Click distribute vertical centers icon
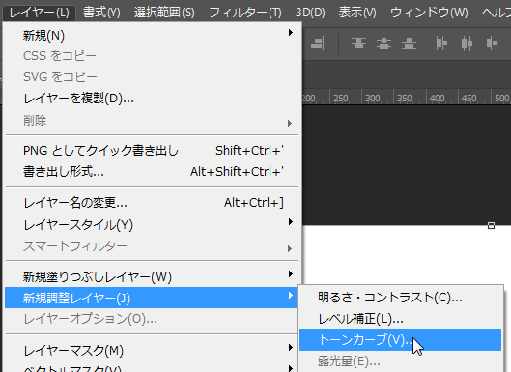The width and height of the screenshot is (511, 372). point(383,43)
